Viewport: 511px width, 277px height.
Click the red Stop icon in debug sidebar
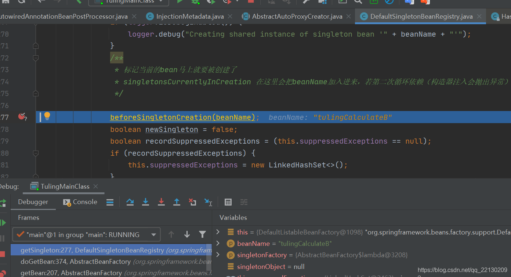(x=3, y=254)
